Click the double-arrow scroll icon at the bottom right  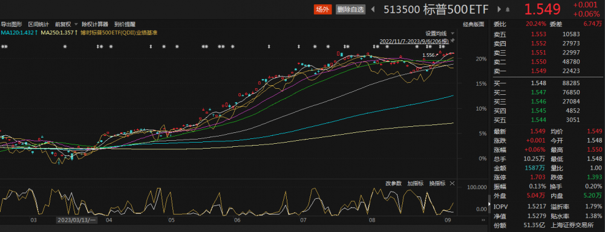point(483,220)
